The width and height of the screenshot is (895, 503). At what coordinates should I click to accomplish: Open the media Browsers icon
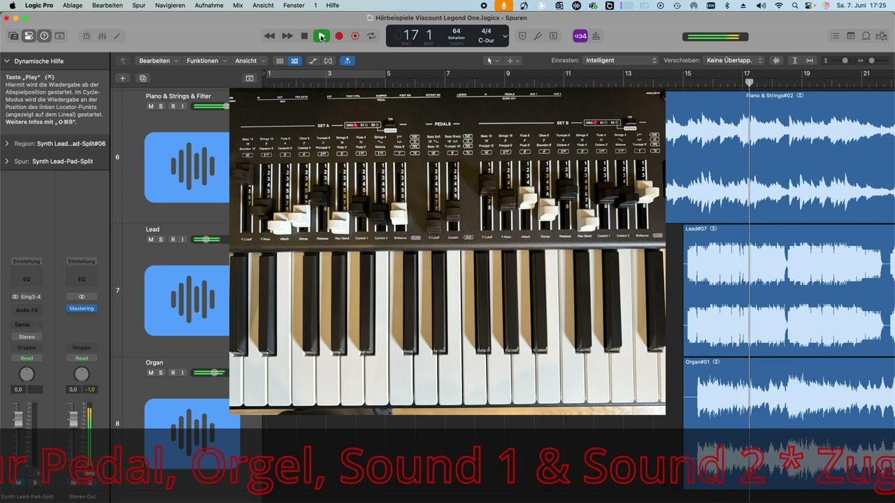click(882, 36)
